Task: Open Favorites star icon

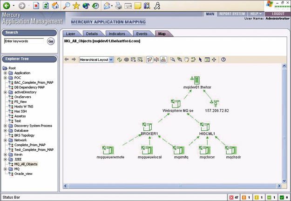Action: pos(76,6)
